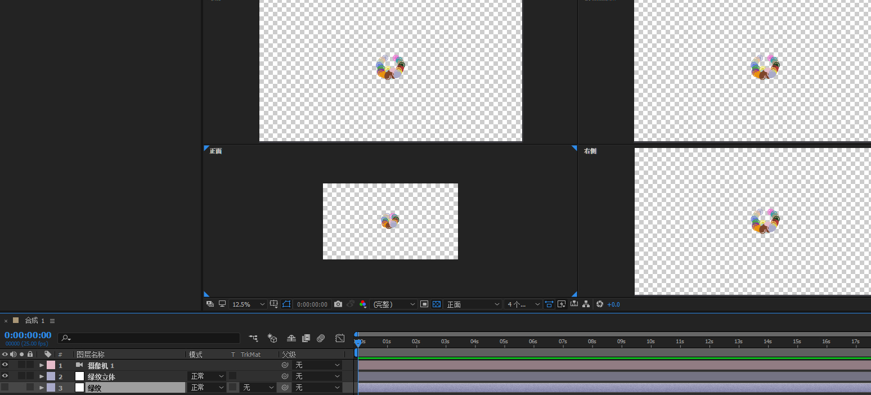871x395 pixels.
Task: Take a snapshot with the camera icon
Action: click(x=338, y=304)
